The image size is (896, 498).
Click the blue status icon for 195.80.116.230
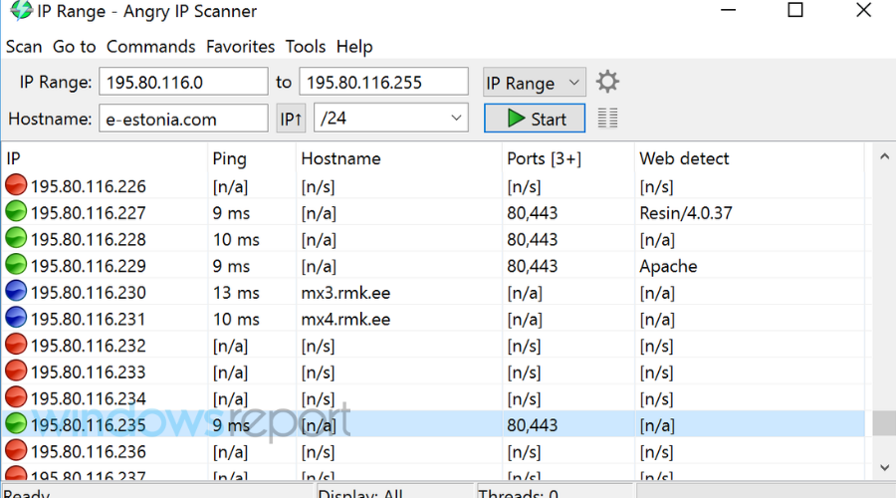click(x=16, y=293)
